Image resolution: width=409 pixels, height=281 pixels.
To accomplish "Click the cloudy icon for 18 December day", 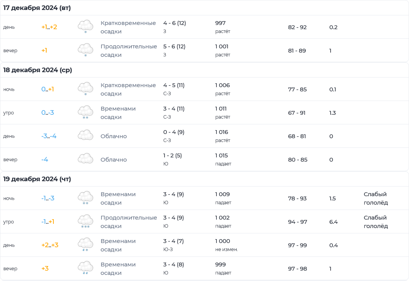I will click(x=85, y=136).
